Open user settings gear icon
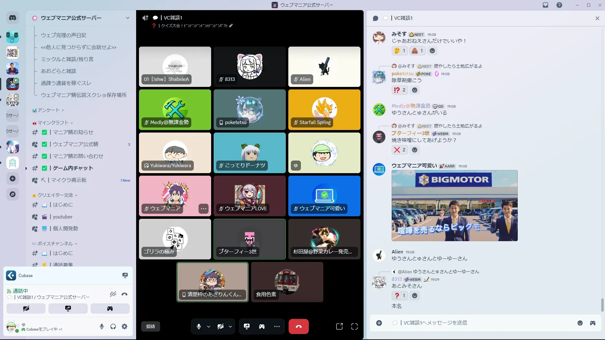This screenshot has width=605, height=340. 124,326
